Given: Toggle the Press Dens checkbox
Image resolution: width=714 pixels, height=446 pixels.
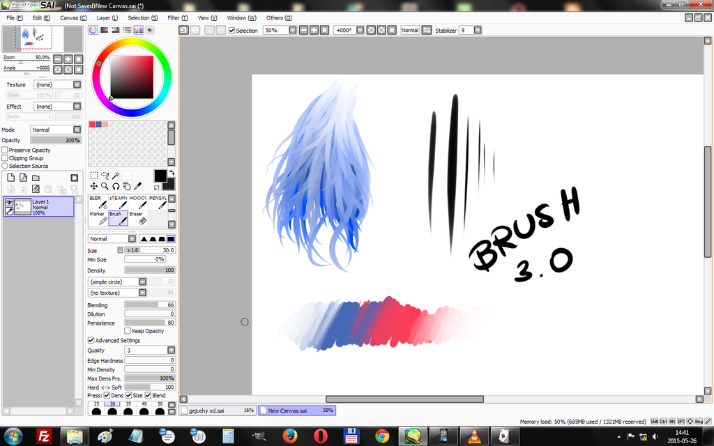Looking at the screenshot, I should 107,395.
